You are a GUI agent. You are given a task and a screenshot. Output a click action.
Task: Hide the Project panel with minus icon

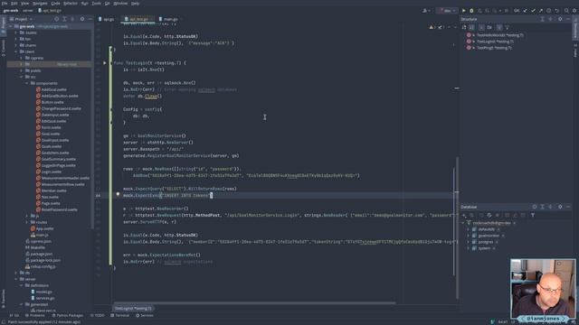(90, 19)
